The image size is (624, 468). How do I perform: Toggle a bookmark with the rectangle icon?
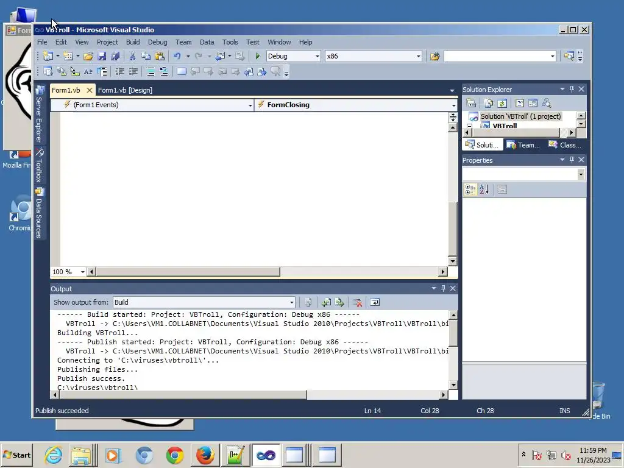[182, 72]
